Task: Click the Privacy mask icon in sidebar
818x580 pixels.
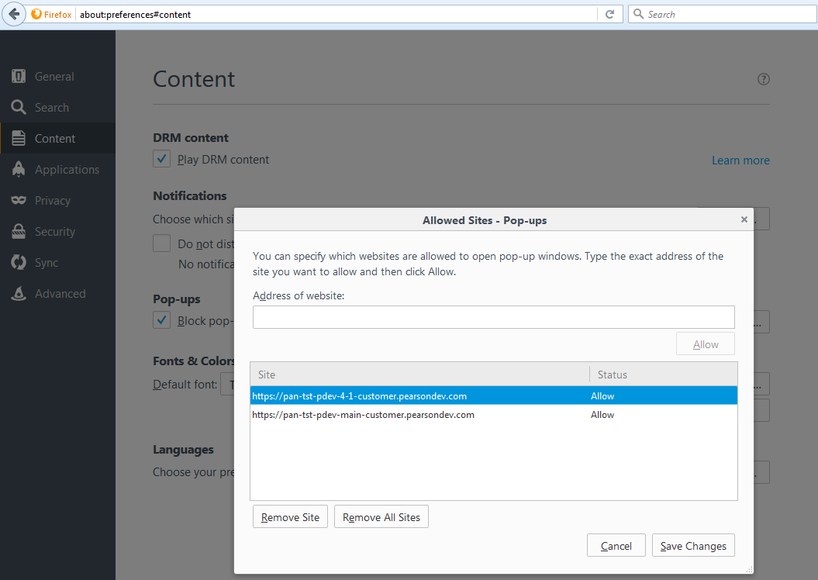Action: pyautogui.click(x=19, y=201)
